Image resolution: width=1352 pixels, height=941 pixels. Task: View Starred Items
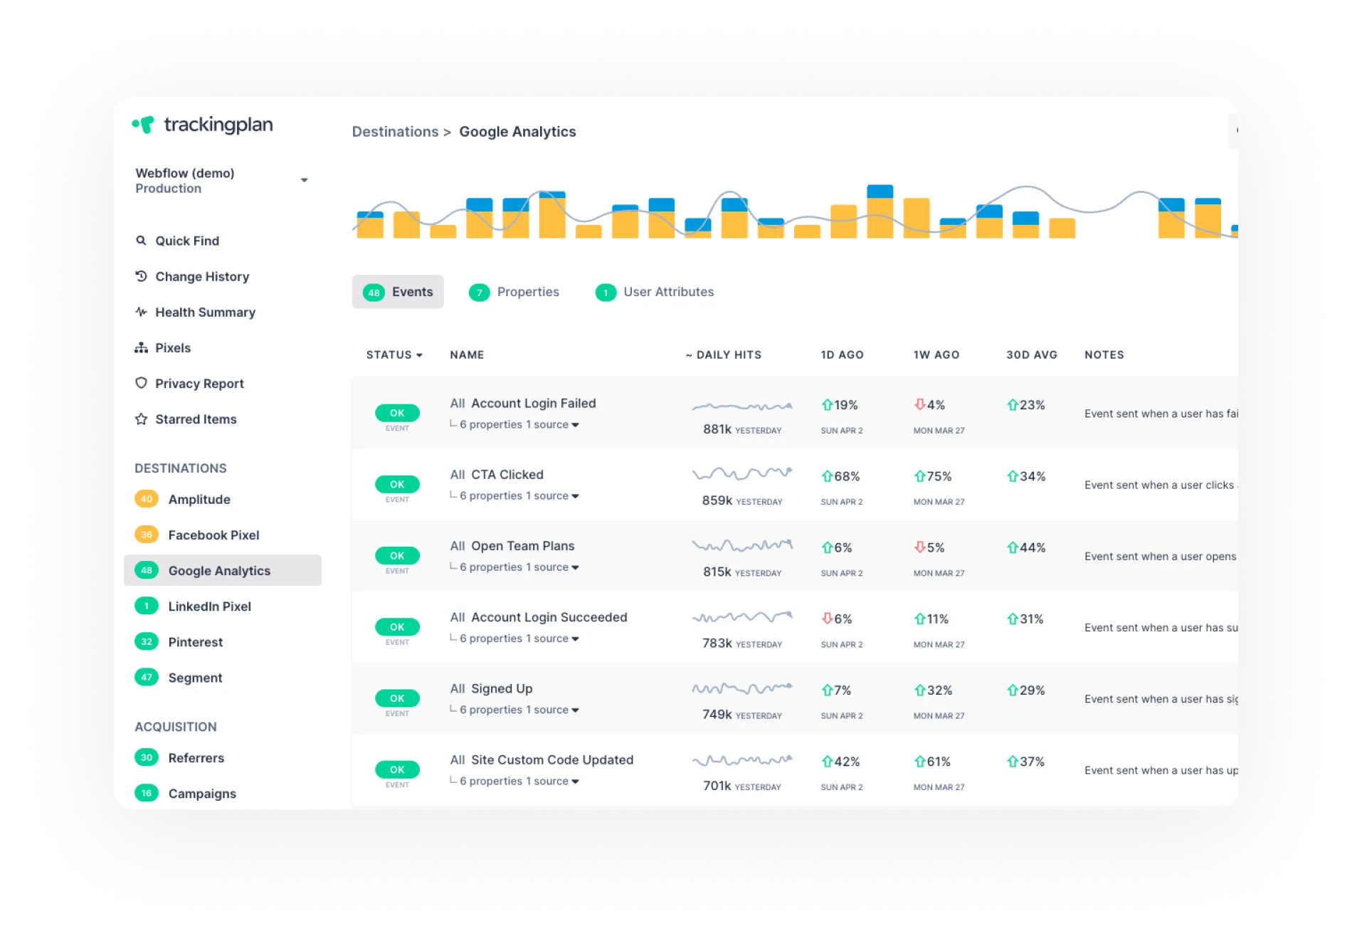(196, 419)
